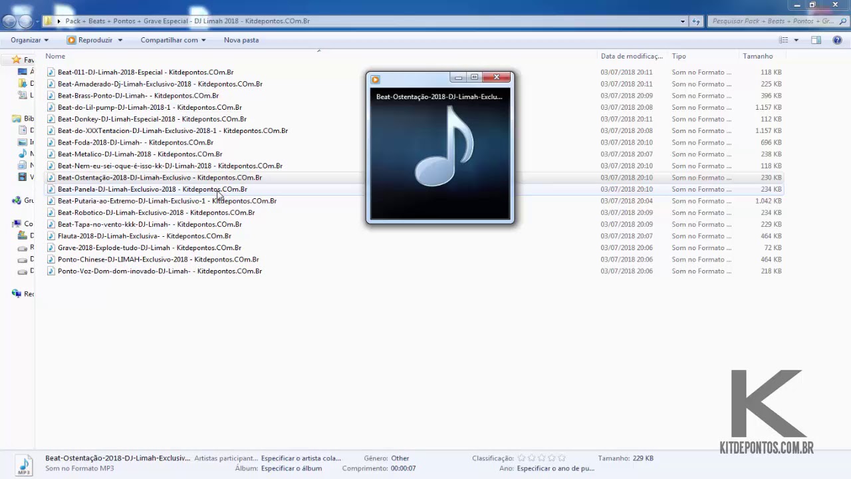Viewport: 851px width, 479px height.
Task: Sort files by the Nome column header
Action: [55, 57]
